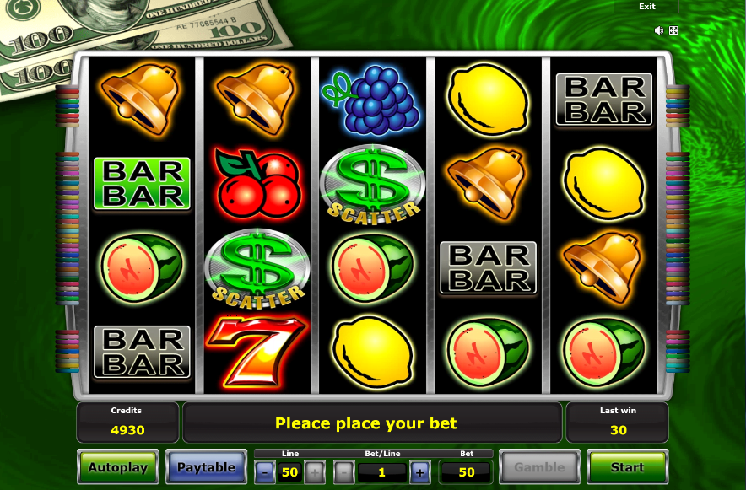Select the Bet total value field
The height and width of the screenshot is (490, 746).
(x=466, y=472)
